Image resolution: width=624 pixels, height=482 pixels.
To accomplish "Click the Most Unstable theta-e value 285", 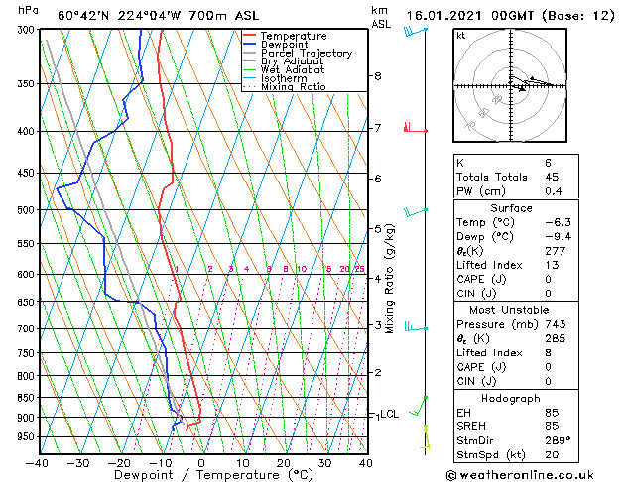I will (x=556, y=339).
